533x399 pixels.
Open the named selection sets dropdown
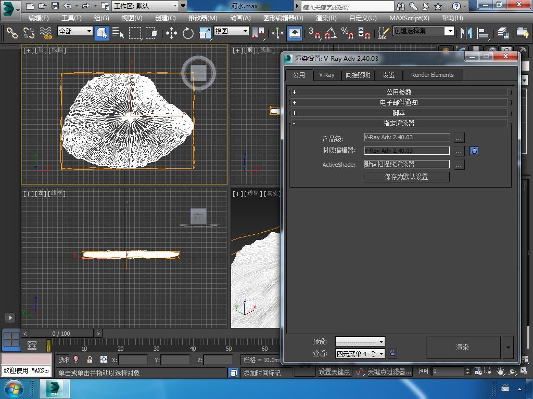click(424, 31)
